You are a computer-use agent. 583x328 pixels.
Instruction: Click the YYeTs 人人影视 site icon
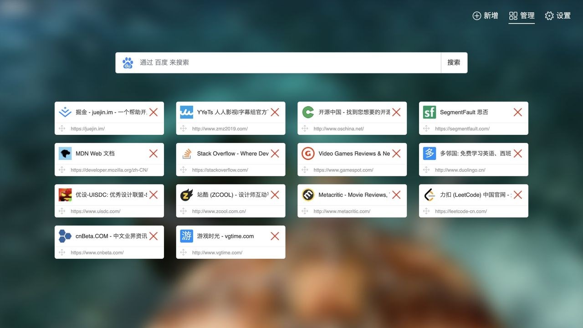click(x=187, y=112)
